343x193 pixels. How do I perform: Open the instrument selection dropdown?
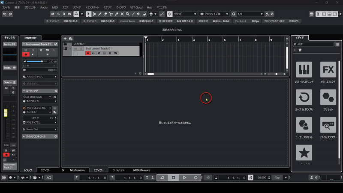[37, 108]
